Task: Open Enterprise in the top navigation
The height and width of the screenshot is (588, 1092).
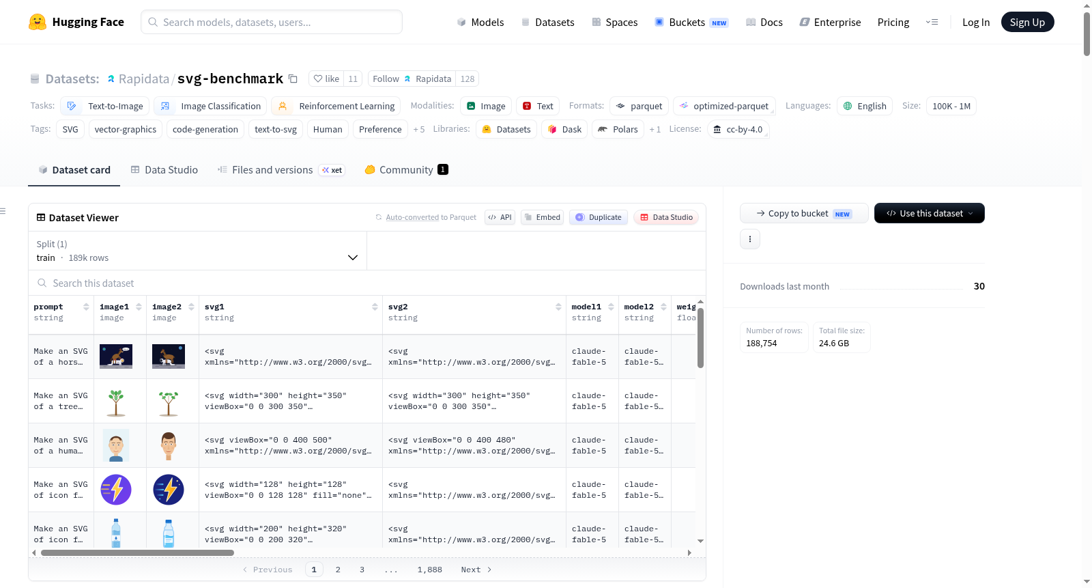Action: point(830,22)
